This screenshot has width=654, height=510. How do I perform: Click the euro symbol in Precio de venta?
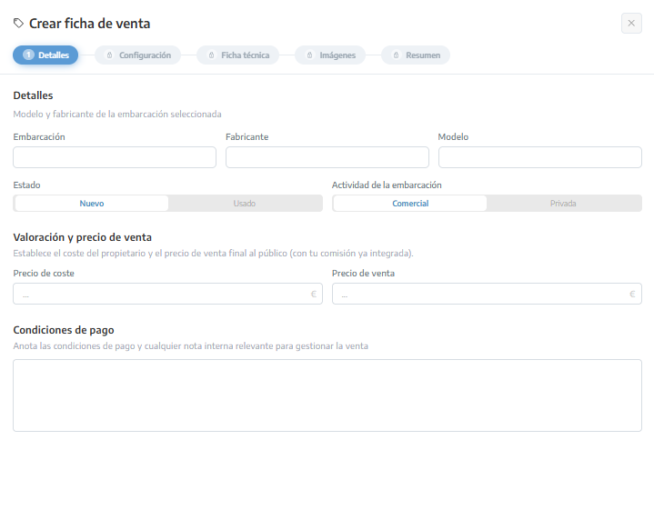click(632, 294)
